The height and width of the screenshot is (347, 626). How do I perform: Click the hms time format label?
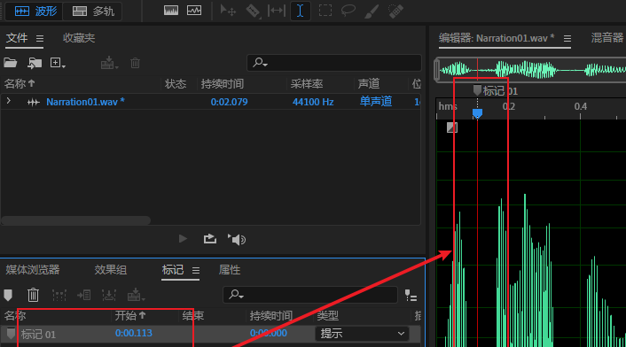click(x=448, y=106)
